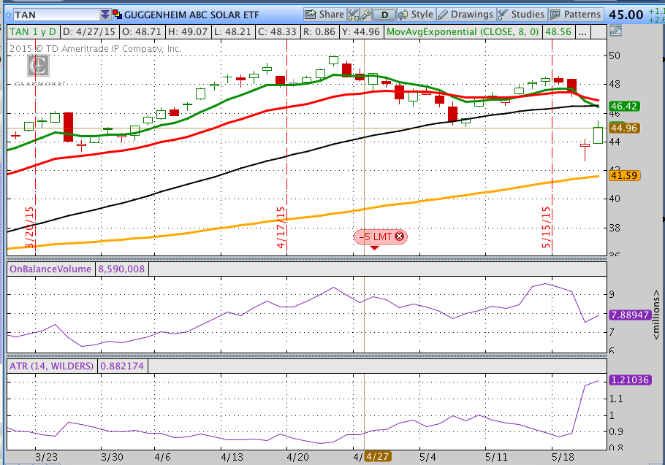Expand the '...' more studies list
The image size is (665, 465).
point(582,32)
